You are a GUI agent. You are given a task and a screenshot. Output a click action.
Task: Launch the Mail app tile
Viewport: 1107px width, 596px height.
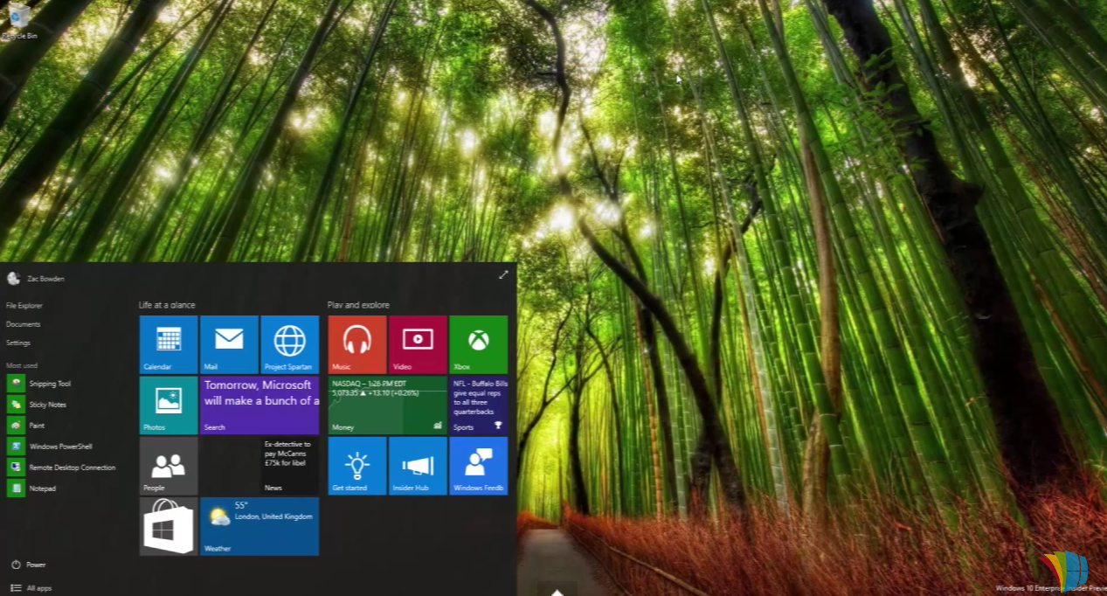(227, 343)
